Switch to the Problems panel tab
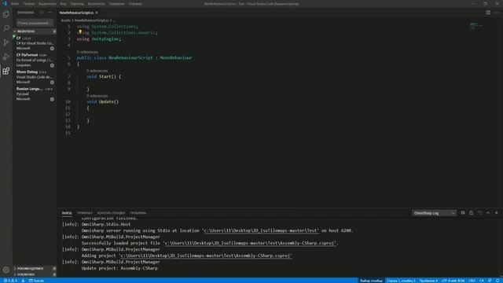This screenshot has height=283, width=503. click(138, 213)
